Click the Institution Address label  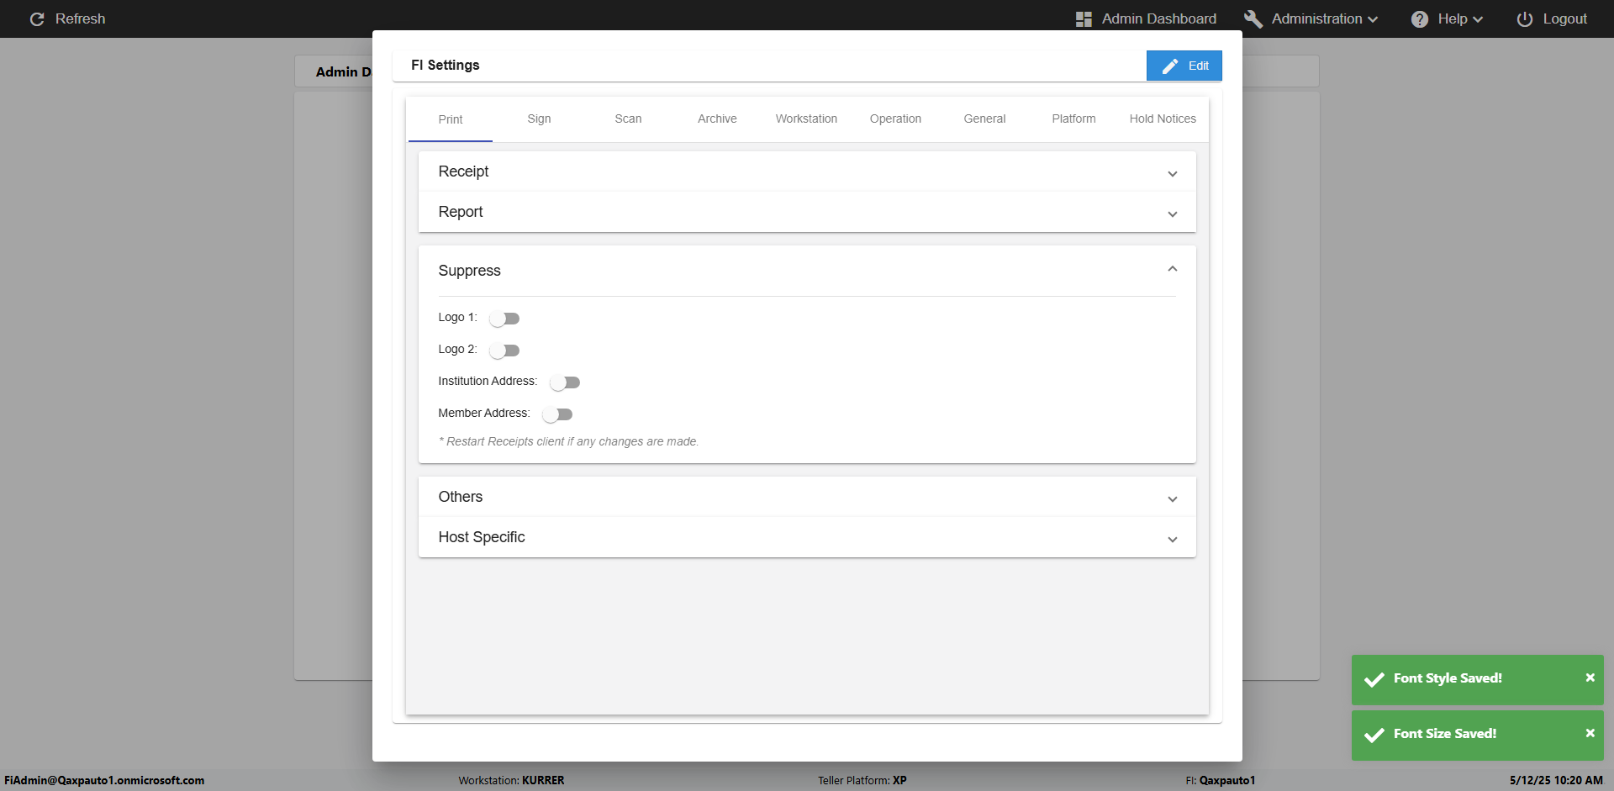tap(488, 381)
